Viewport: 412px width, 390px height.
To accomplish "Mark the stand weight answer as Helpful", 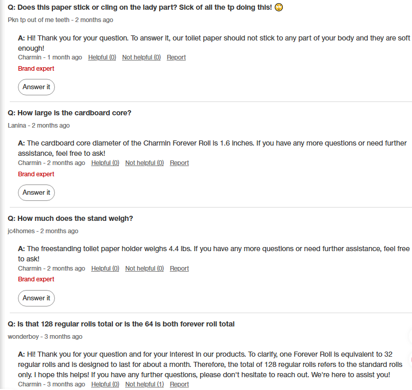I will pyautogui.click(x=105, y=269).
